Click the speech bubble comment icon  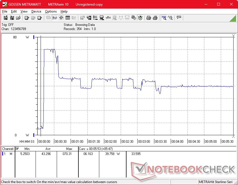pyautogui.click(x=179, y=18)
